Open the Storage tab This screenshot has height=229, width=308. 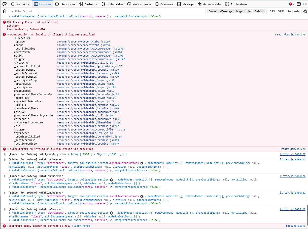pos(185,4)
